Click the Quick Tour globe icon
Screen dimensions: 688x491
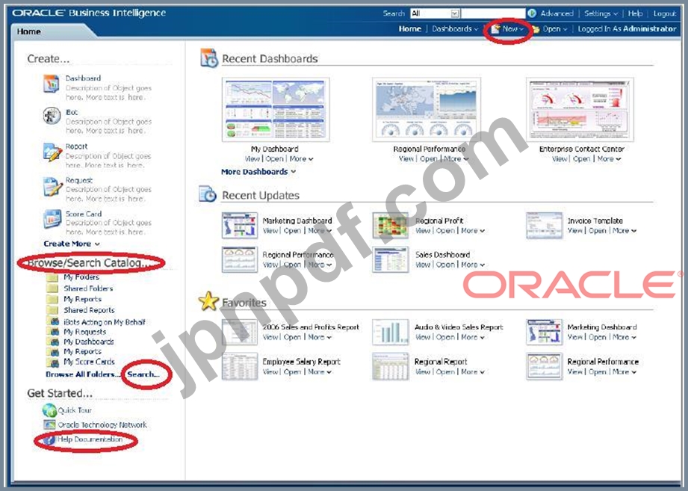tap(49, 410)
